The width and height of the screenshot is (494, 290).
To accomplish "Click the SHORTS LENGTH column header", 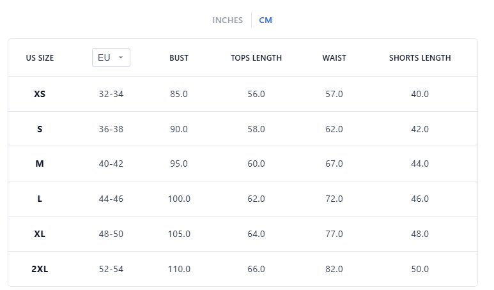I will tap(420, 58).
